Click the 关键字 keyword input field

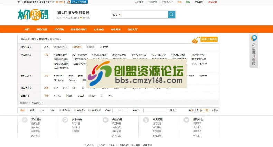tap(155, 110)
